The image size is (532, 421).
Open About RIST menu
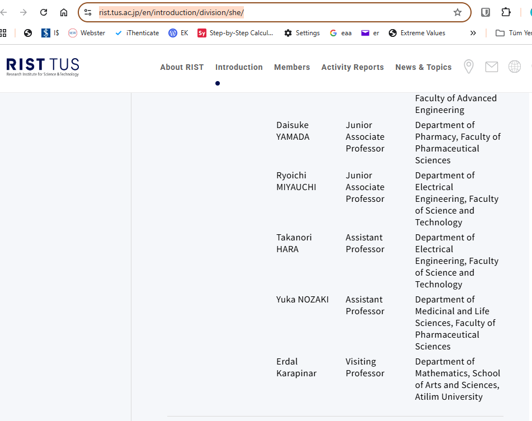[x=182, y=67]
